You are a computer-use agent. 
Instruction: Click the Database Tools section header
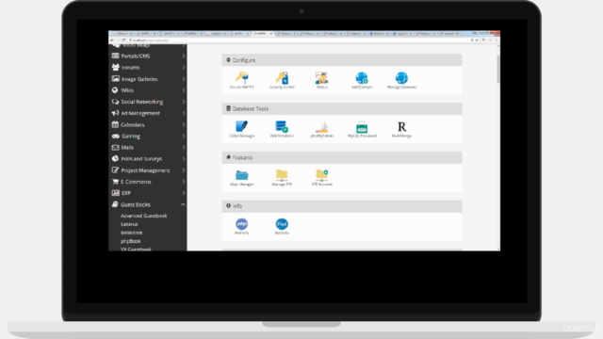coord(342,109)
